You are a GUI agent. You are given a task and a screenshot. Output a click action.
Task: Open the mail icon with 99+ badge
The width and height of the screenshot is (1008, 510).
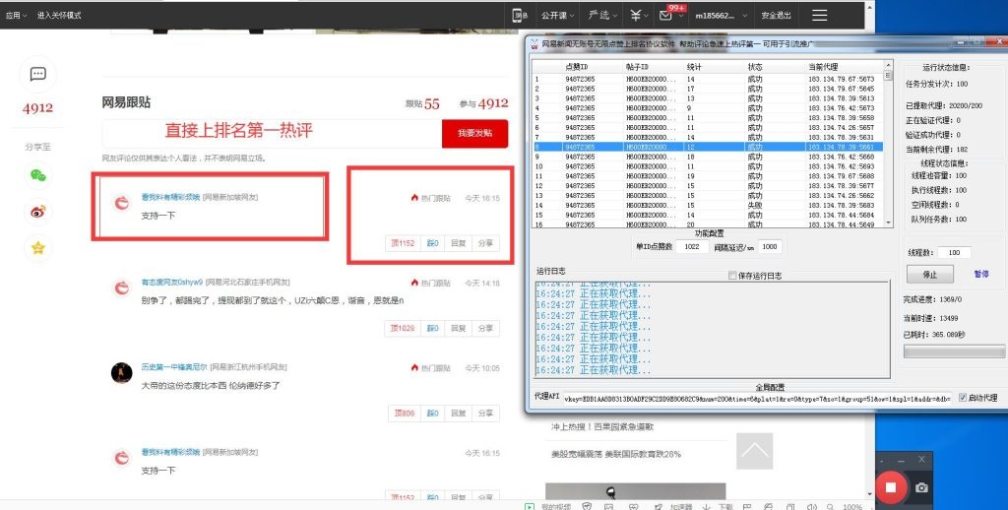coord(666,16)
